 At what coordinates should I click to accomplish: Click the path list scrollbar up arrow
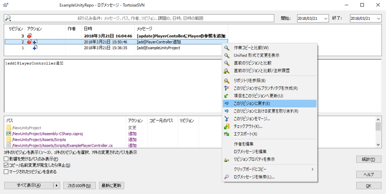(378, 119)
